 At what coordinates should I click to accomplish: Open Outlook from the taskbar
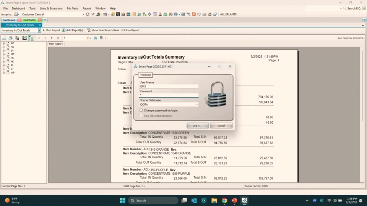click(194, 200)
